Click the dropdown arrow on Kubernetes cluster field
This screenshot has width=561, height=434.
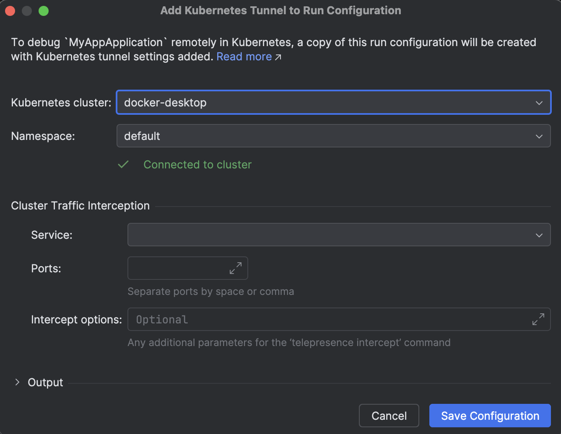(x=539, y=102)
